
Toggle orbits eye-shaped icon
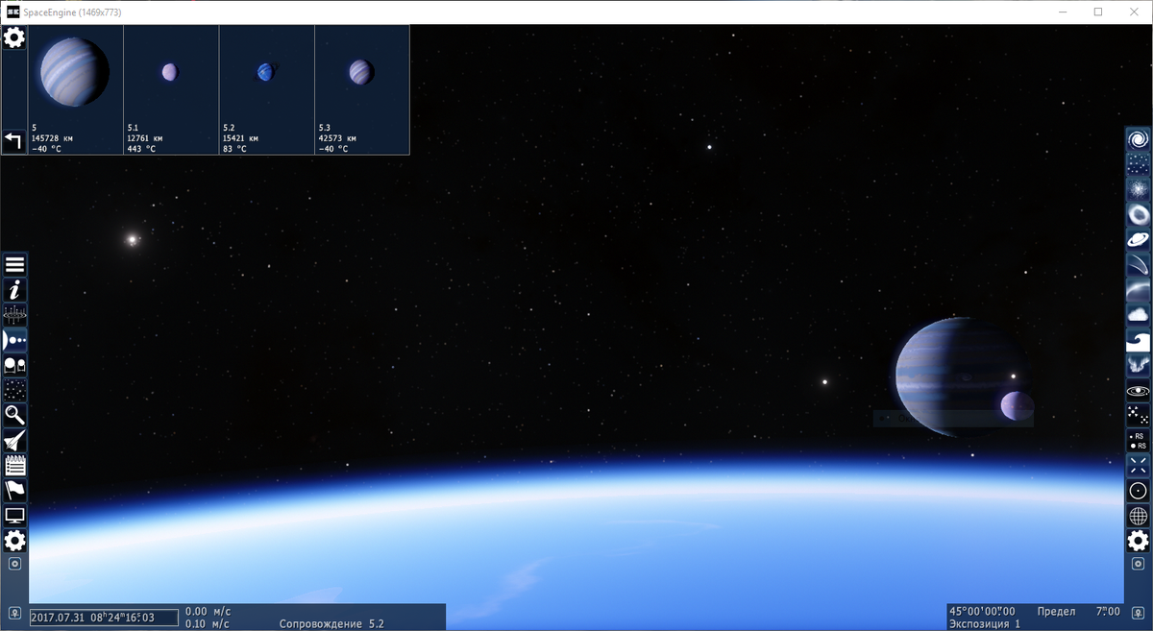point(1139,390)
